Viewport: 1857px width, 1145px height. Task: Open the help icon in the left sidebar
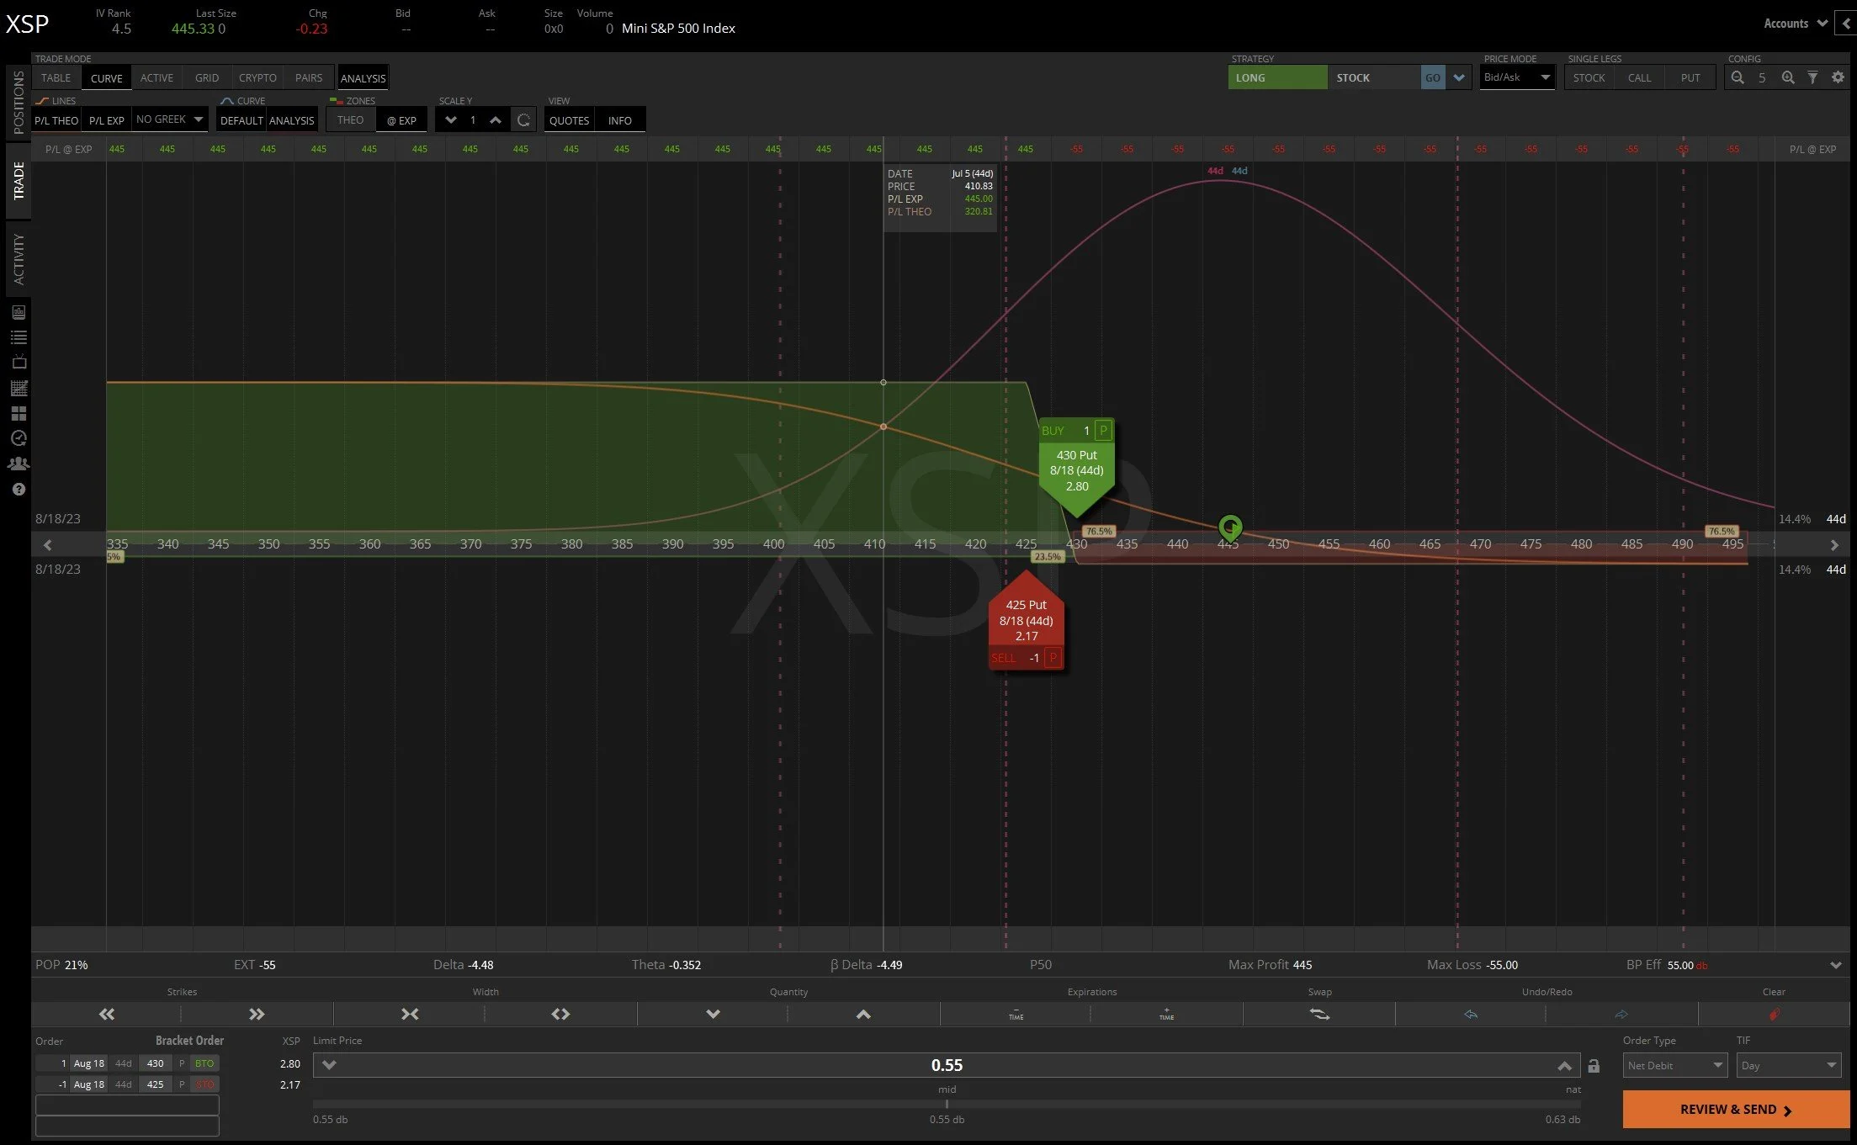[x=18, y=489]
